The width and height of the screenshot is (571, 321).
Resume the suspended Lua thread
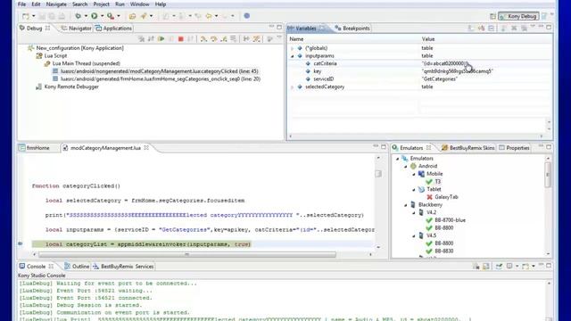161,39
